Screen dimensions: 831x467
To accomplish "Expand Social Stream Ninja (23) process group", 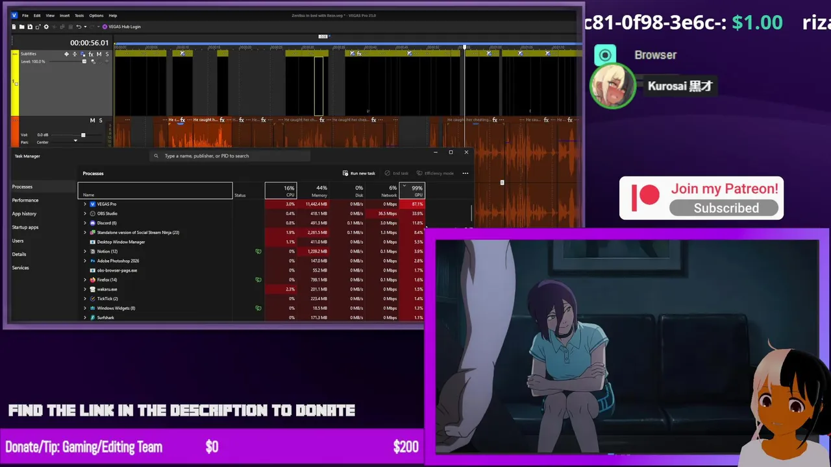I will 84,232.
